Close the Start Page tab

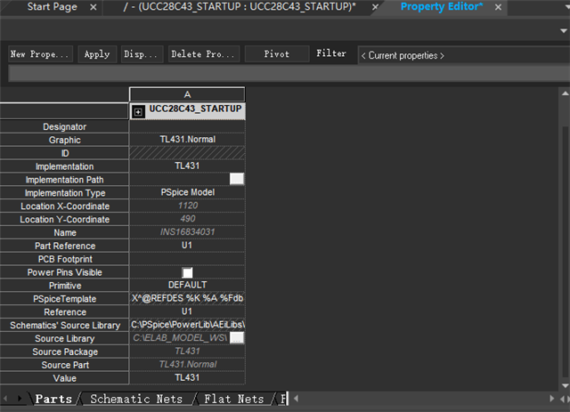tap(93, 7)
